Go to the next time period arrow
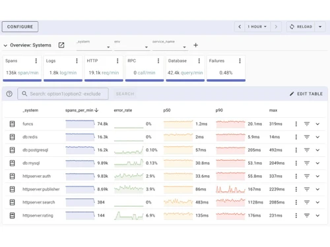This screenshot has width=330, height=247. (276, 26)
